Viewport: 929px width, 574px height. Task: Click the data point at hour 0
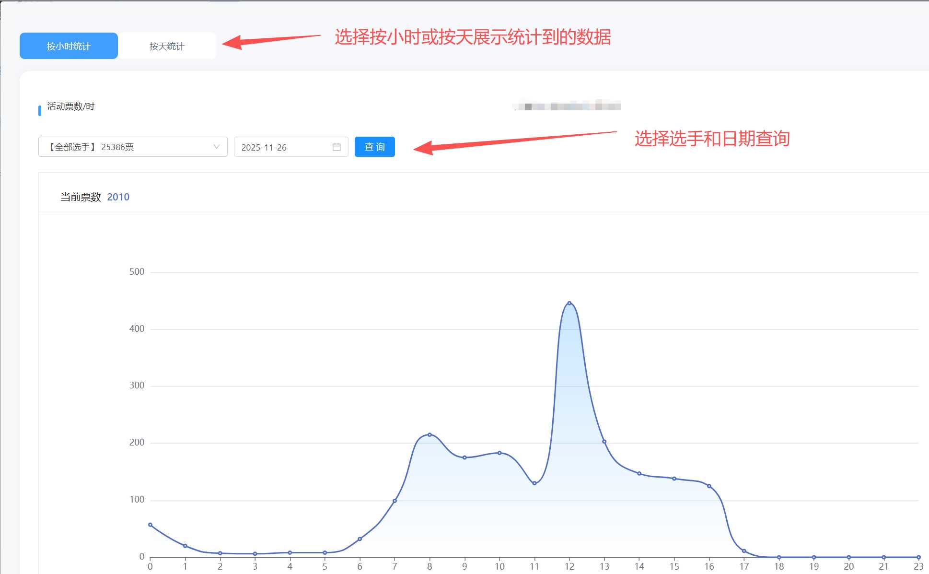coord(150,525)
